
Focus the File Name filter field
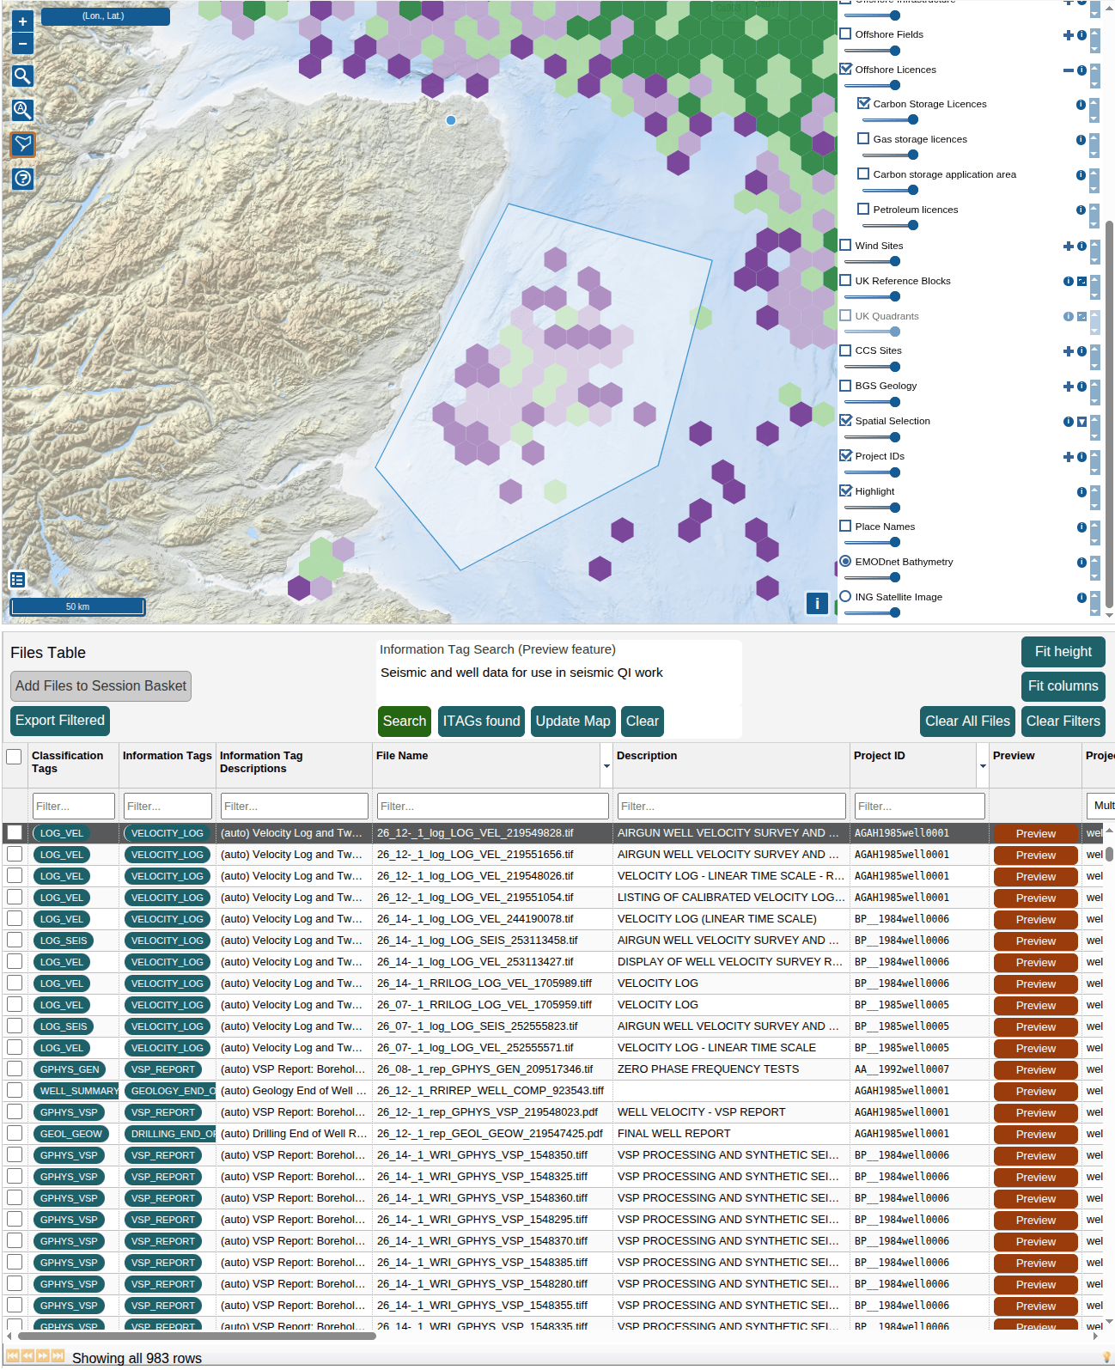[493, 806]
